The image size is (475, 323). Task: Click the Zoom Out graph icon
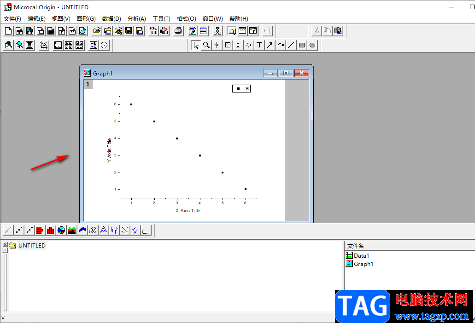pos(19,46)
